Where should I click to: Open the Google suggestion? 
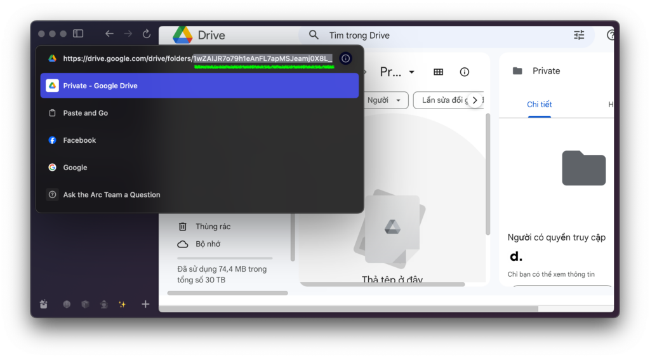click(x=75, y=168)
